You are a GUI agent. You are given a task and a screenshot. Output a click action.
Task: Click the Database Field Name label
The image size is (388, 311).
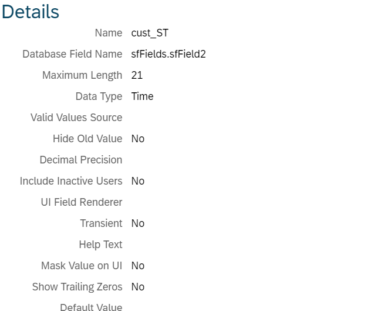[x=72, y=54]
